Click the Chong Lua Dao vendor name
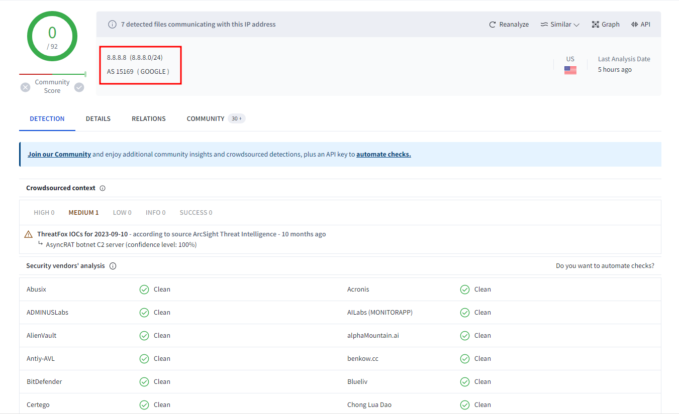Image resolution: width=679 pixels, height=414 pixels. coord(369,404)
